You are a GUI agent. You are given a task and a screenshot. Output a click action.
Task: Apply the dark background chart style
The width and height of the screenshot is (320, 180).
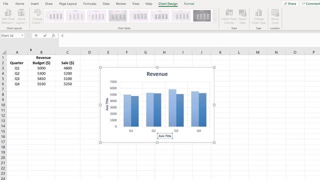pyautogui.click(x=202, y=15)
